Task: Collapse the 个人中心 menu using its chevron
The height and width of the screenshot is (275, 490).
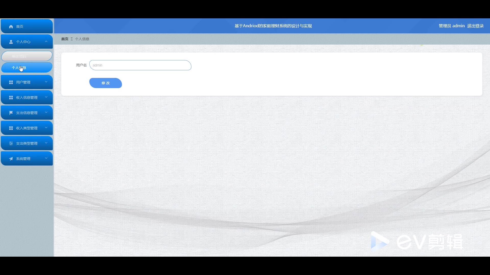Action: click(46, 41)
